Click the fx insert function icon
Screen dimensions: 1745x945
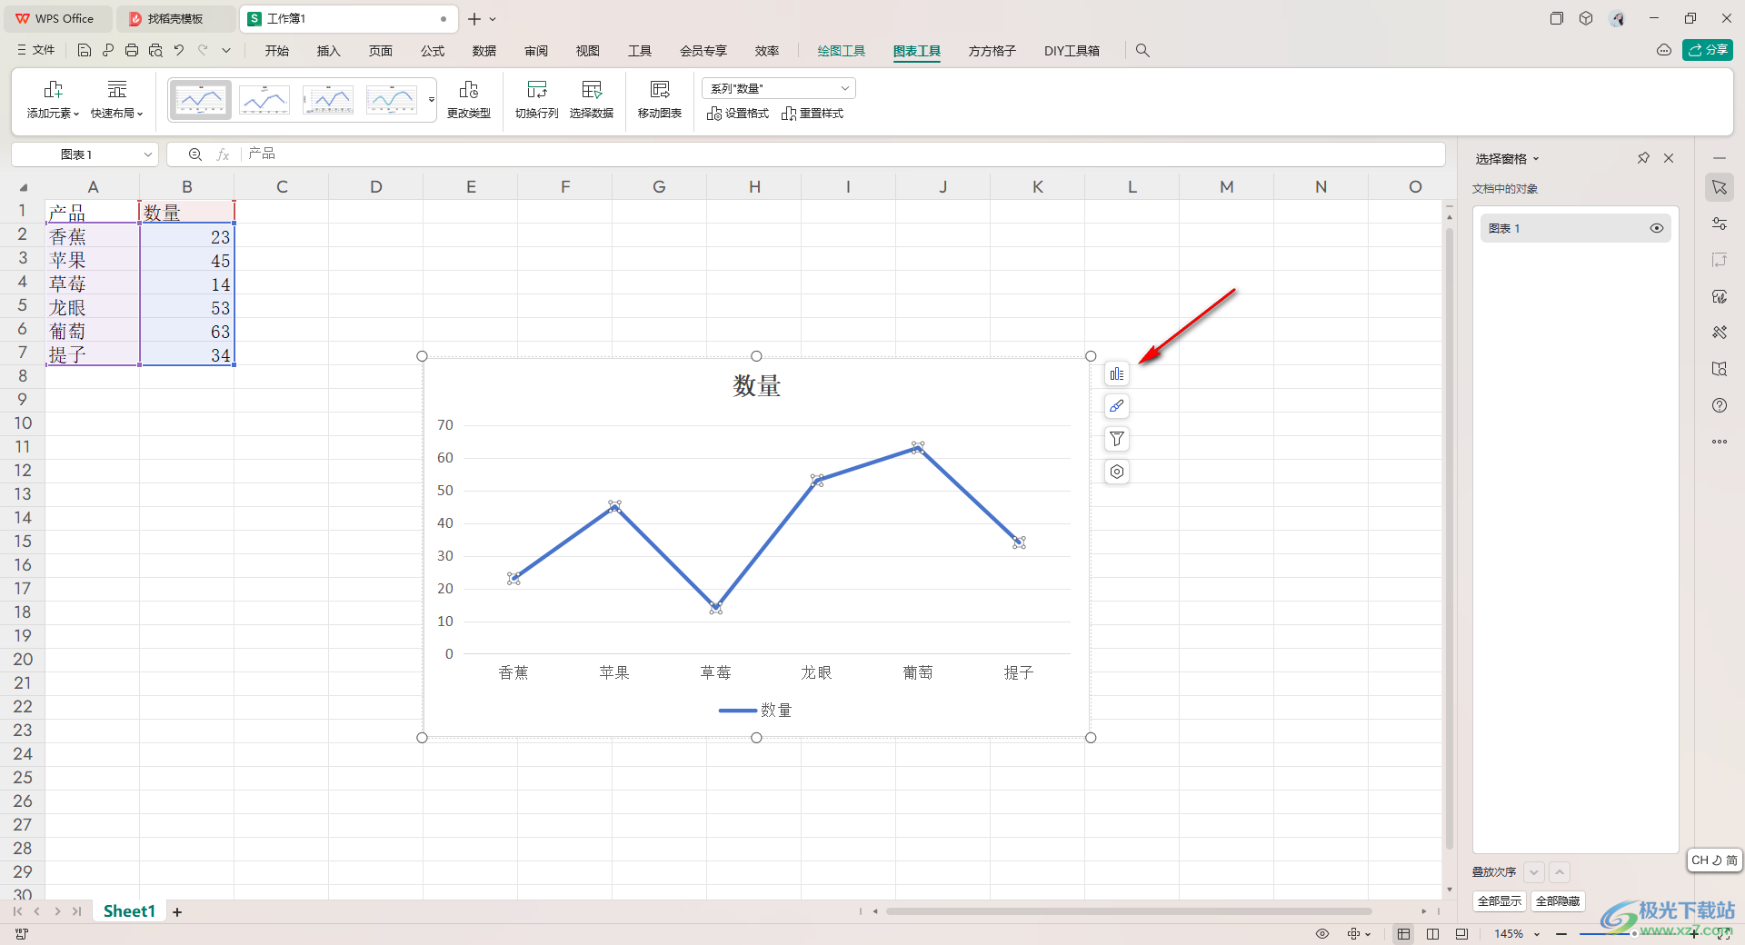223,154
